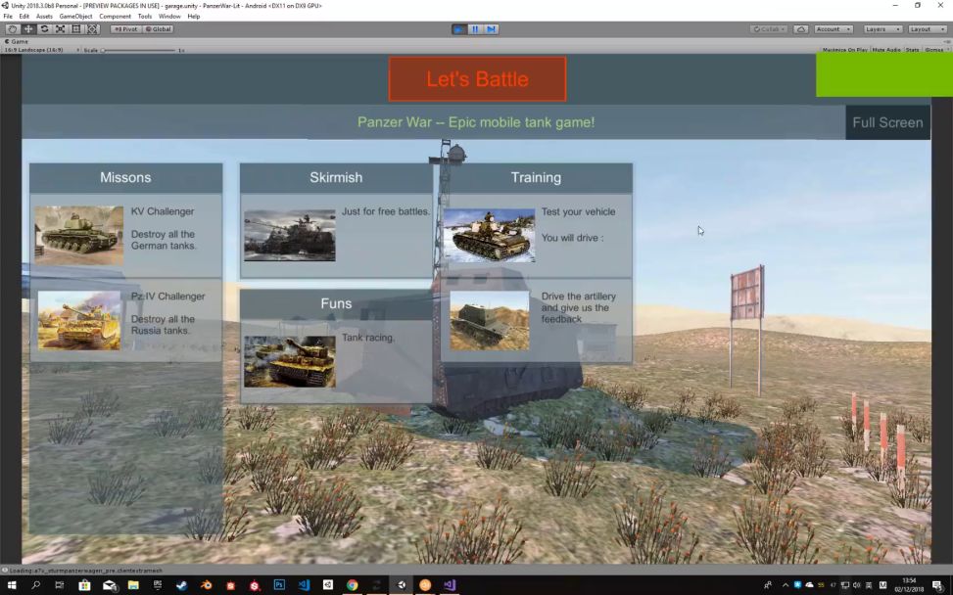Screen dimensions: 953x595
Task: Toggle the Stats overlay
Action: (x=912, y=50)
